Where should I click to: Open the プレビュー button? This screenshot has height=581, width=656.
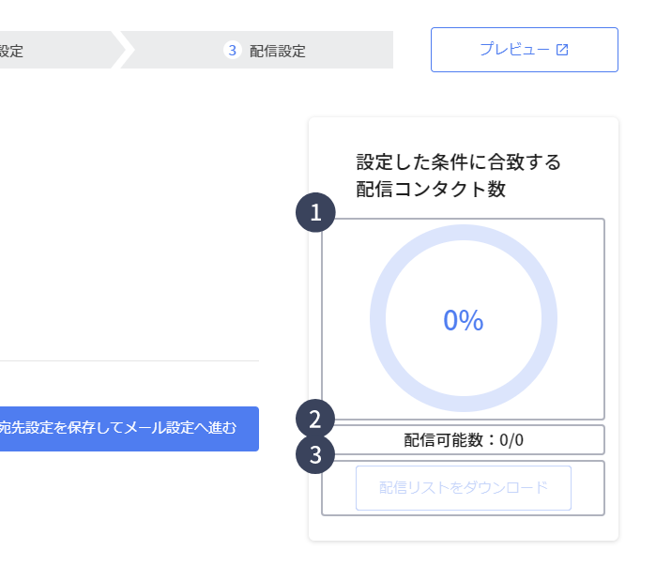coord(525,50)
